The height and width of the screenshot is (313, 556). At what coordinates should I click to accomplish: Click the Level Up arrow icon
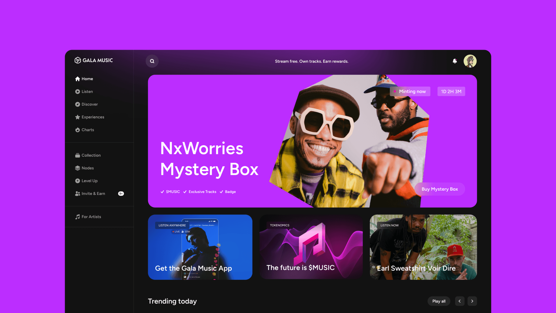coord(78,181)
